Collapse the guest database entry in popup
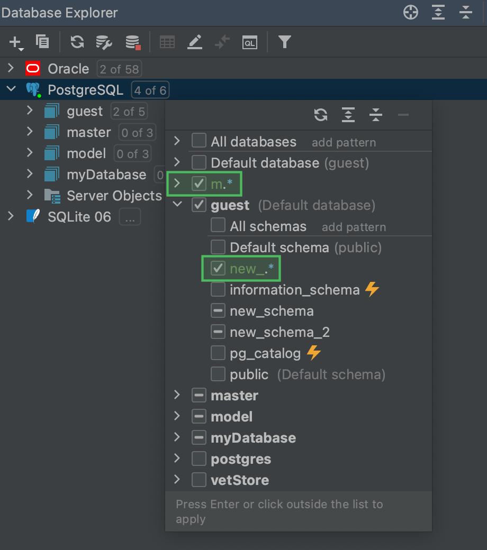The image size is (487, 550). pyautogui.click(x=177, y=205)
